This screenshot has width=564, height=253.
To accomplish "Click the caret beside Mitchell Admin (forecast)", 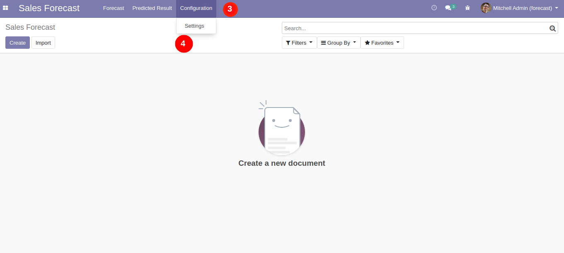I will [x=557, y=8].
